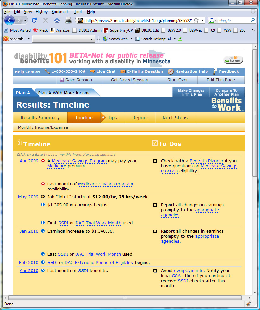Click the printer icon in toolbar
The height and width of the screenshot is (310, 260).
[68, 20]
